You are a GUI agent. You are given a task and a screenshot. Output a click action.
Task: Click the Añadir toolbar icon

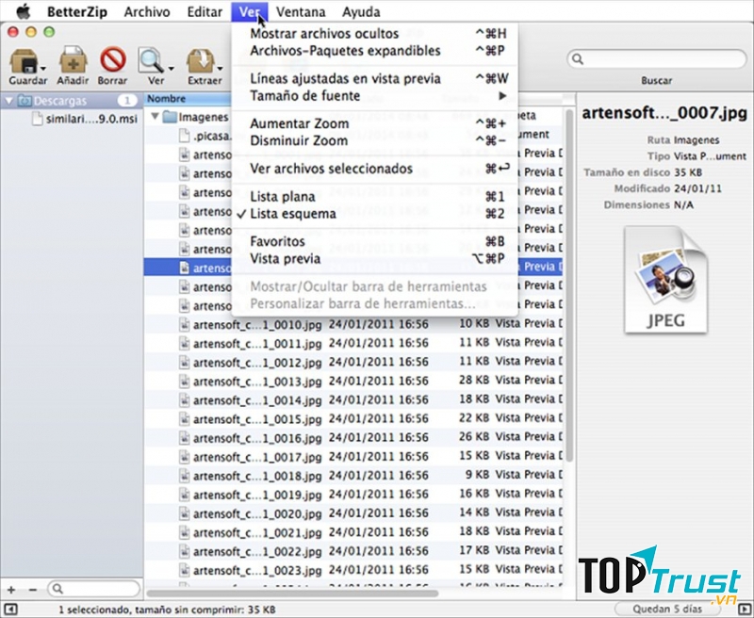[74, 59]
